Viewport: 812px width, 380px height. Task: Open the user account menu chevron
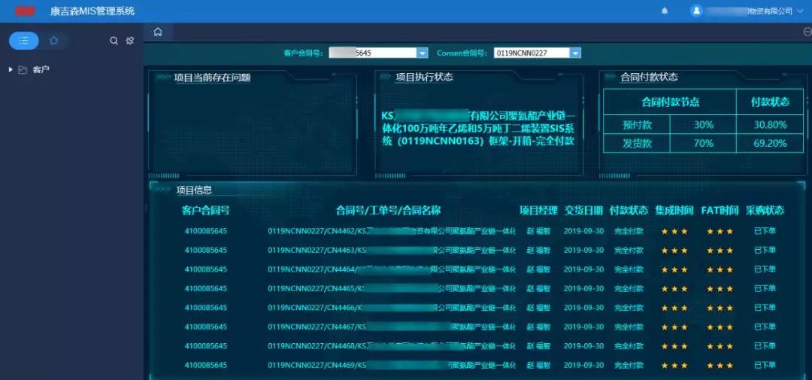coord(801,11)
